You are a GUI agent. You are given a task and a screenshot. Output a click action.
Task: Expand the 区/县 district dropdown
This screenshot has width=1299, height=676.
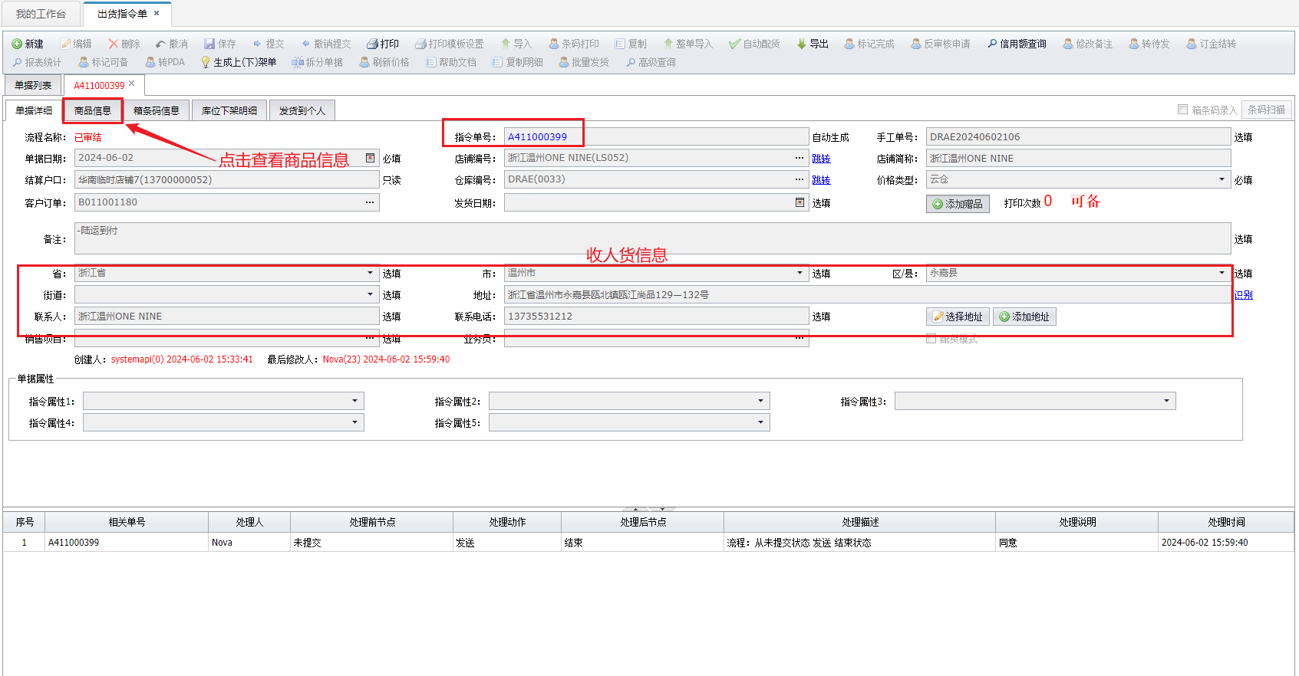1222,273
